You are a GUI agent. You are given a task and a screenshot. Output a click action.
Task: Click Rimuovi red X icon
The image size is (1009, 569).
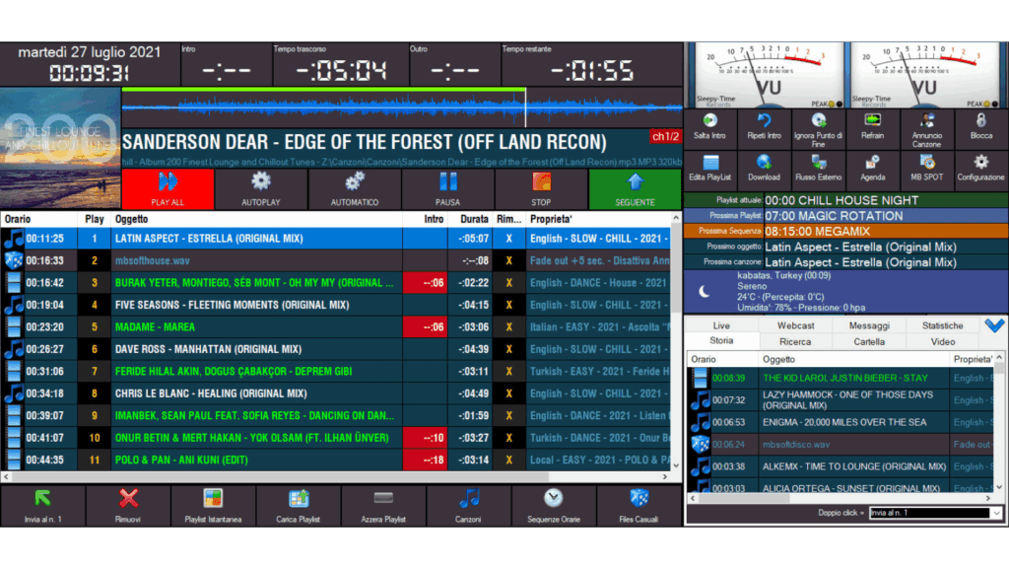[128, 499]
